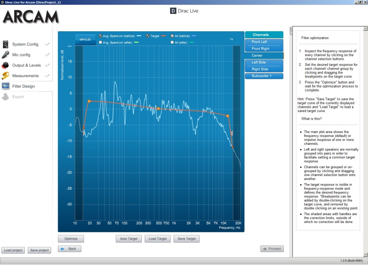Enable the Avg. Spectrum (after) checkbox
This screenshot has width=368, height=265.
[101, 42]
